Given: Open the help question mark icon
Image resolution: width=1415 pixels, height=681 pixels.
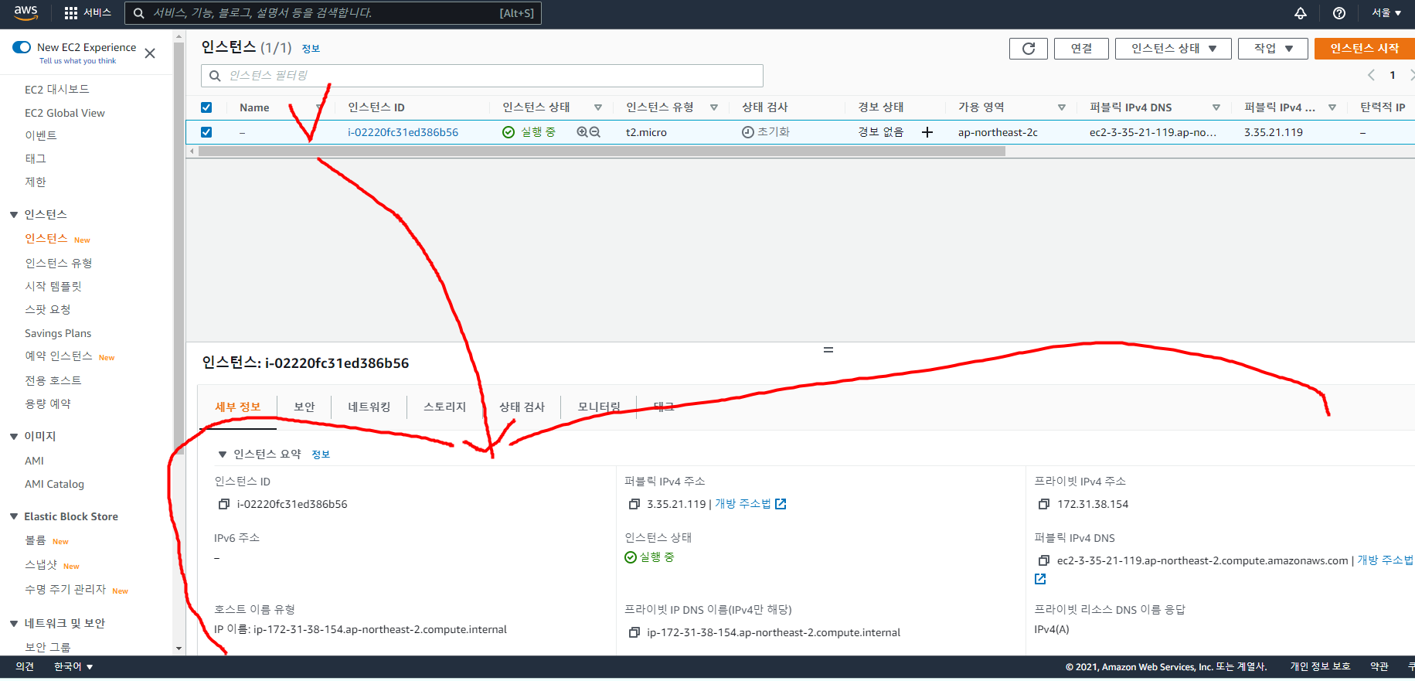Looking at the screenshot, I should (1339, 13).
